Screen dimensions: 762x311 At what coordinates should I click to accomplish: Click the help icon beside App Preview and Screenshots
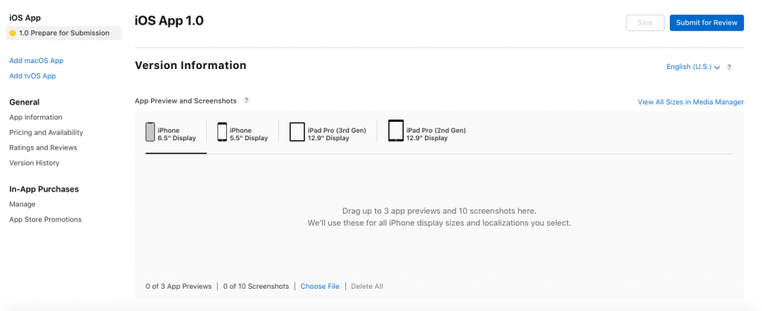coord(246,100)
